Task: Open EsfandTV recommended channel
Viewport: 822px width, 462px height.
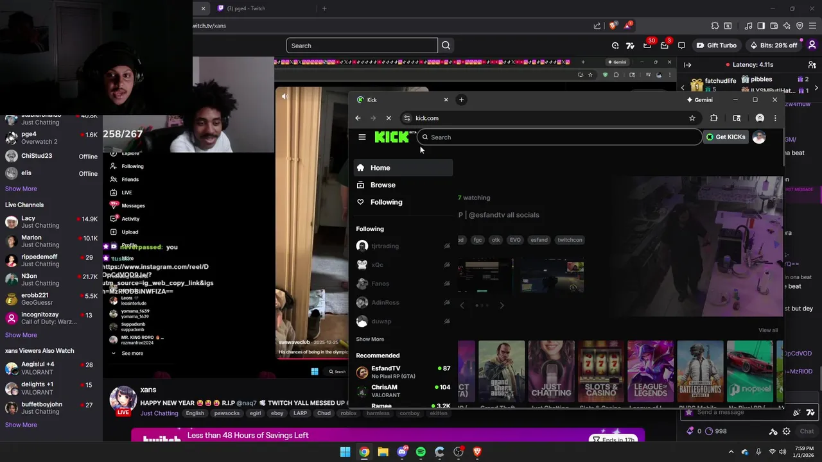Action: 403,372
